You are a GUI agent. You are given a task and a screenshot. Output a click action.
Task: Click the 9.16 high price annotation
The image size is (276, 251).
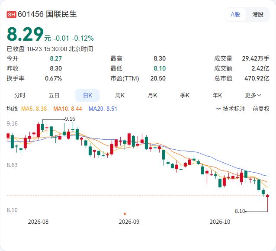70,119
